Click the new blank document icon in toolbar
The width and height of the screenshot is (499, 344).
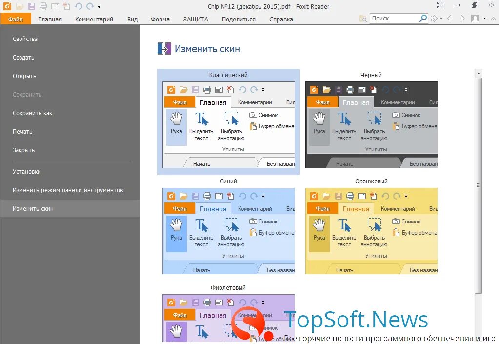[66, 6]
